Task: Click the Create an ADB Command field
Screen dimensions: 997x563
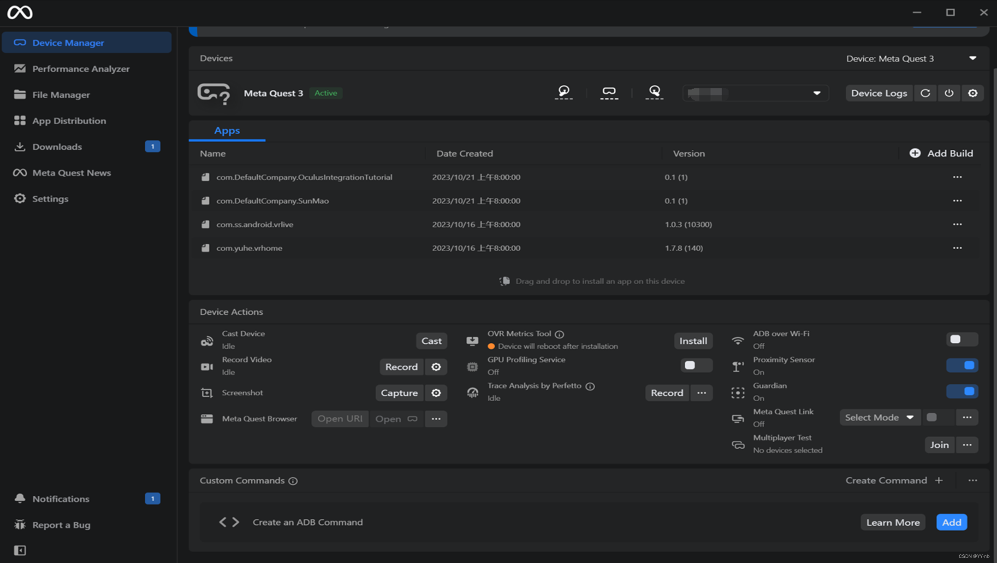Action: [x=307, y=522]
